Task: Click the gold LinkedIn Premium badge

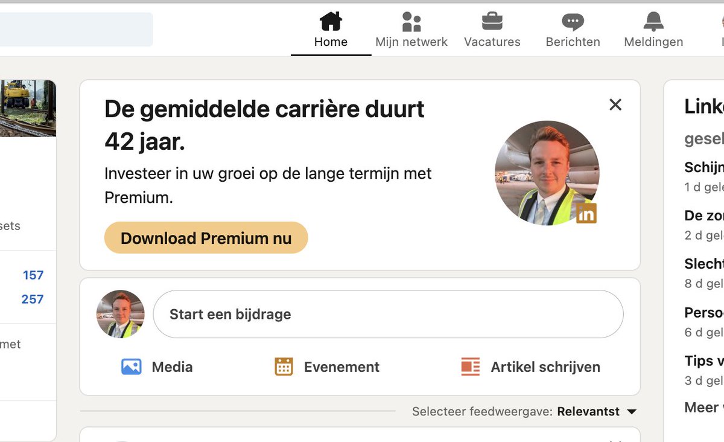Action: point(586,213)
